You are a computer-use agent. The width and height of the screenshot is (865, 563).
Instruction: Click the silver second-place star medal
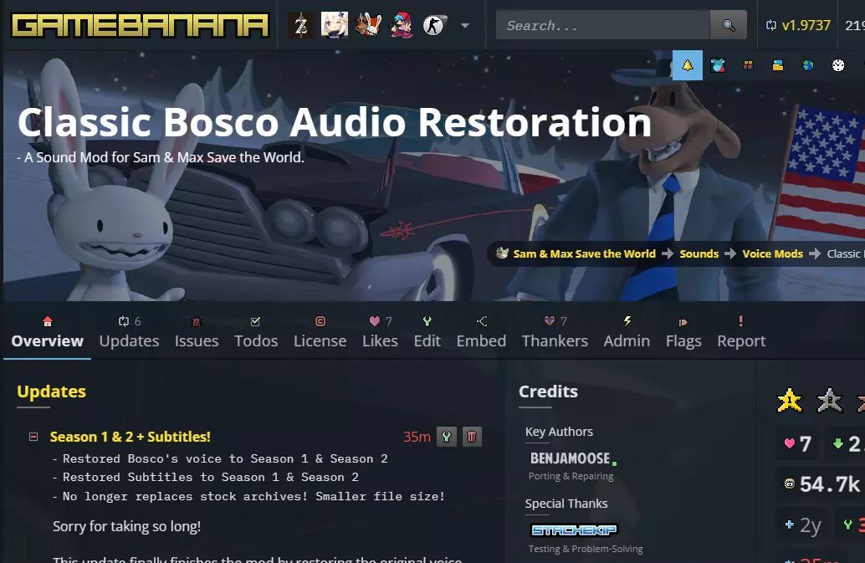[x=830, y=401]
